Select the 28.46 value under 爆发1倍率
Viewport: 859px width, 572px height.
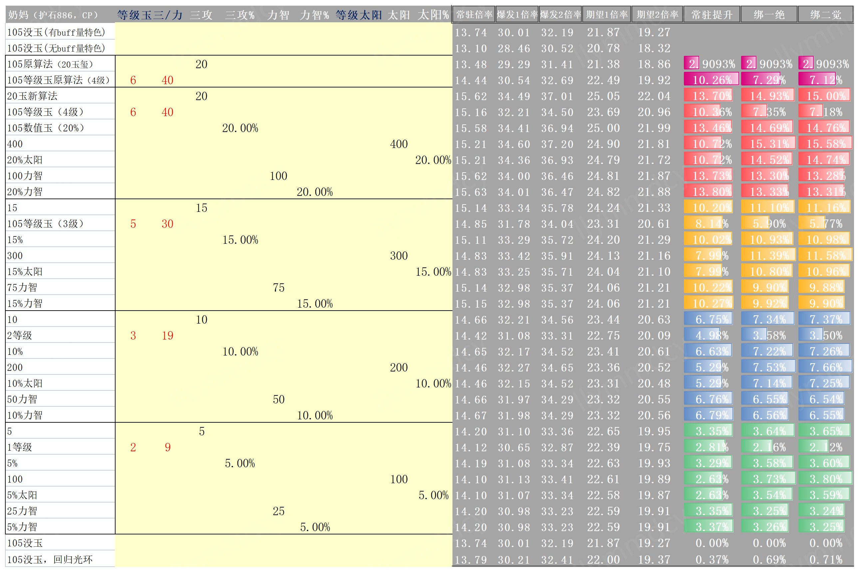pos(514,48)
